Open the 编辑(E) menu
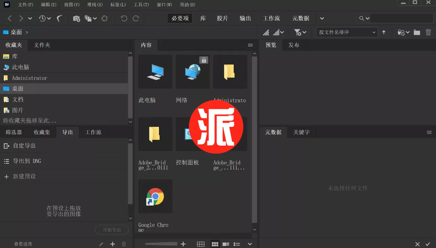 (x=48, y=5)
